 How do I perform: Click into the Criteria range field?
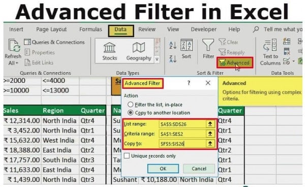[x=182, y=134]
